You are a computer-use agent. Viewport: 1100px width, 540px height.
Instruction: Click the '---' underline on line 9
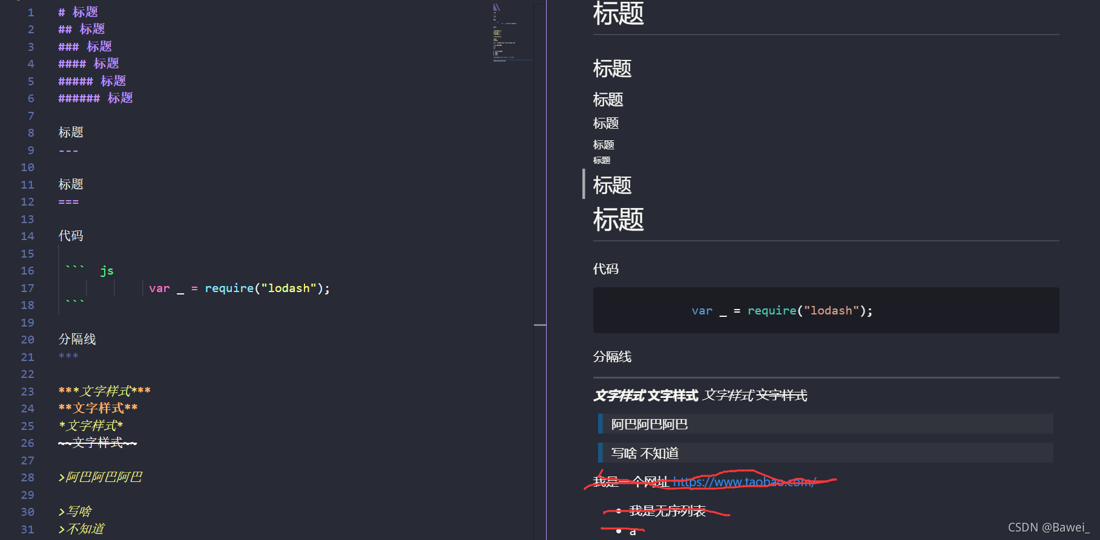[68, 151]
